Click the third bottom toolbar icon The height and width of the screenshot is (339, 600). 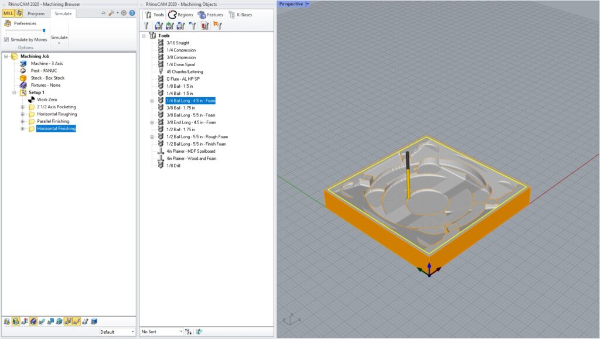click(25, 321)
